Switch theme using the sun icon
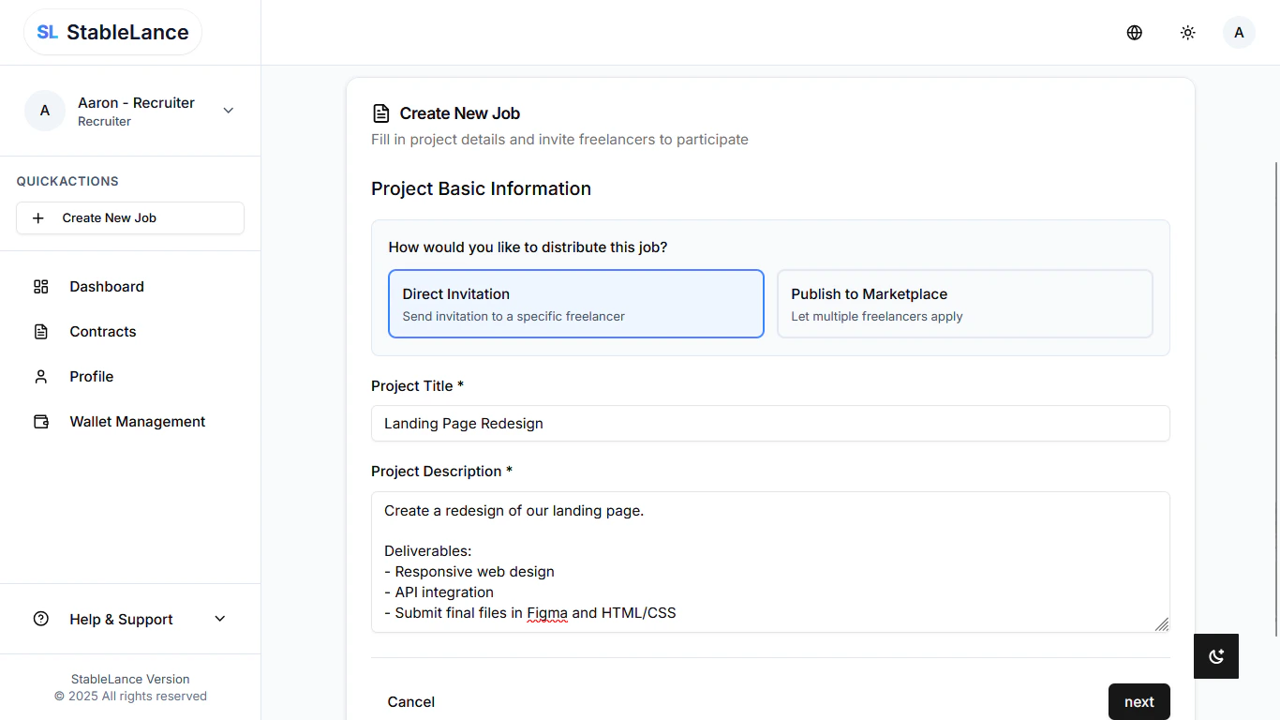 pyautogui.click(x=1187, y=32)
